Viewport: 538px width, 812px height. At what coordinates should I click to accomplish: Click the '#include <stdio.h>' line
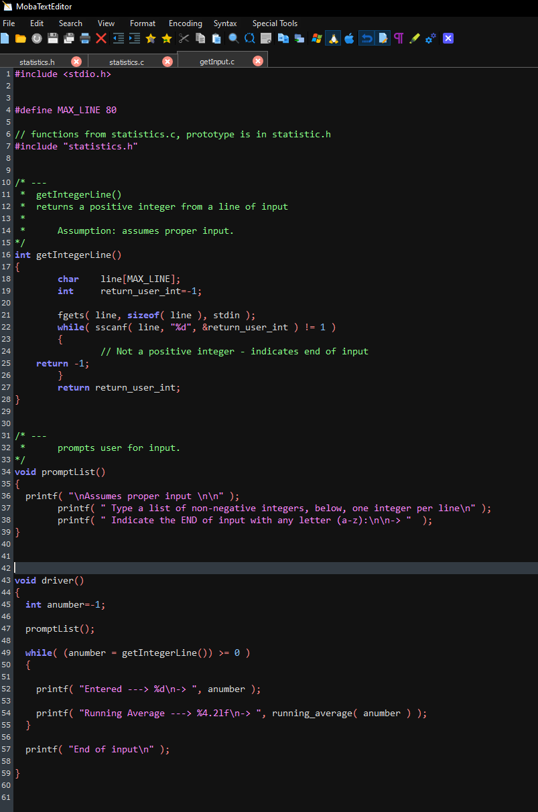(x=63, y=74)
